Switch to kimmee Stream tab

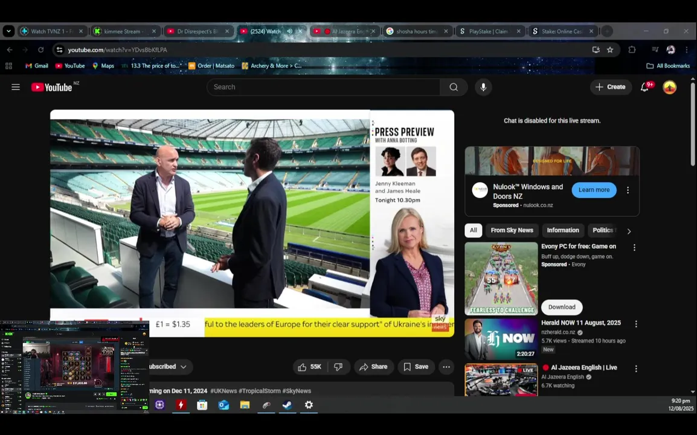126,31
